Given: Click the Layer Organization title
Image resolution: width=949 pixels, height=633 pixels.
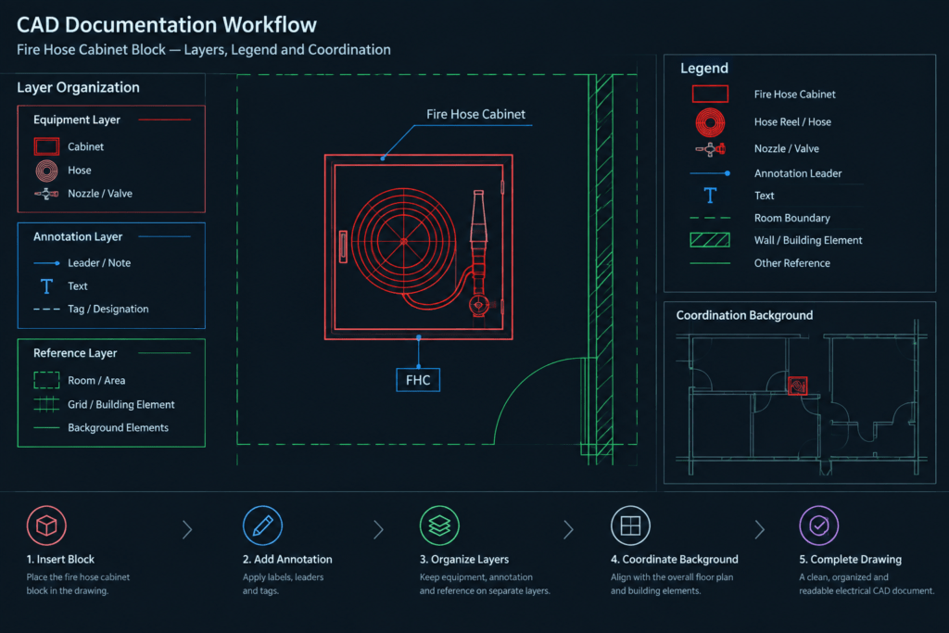Looking at the screenshot, I should tap(78, 87).
